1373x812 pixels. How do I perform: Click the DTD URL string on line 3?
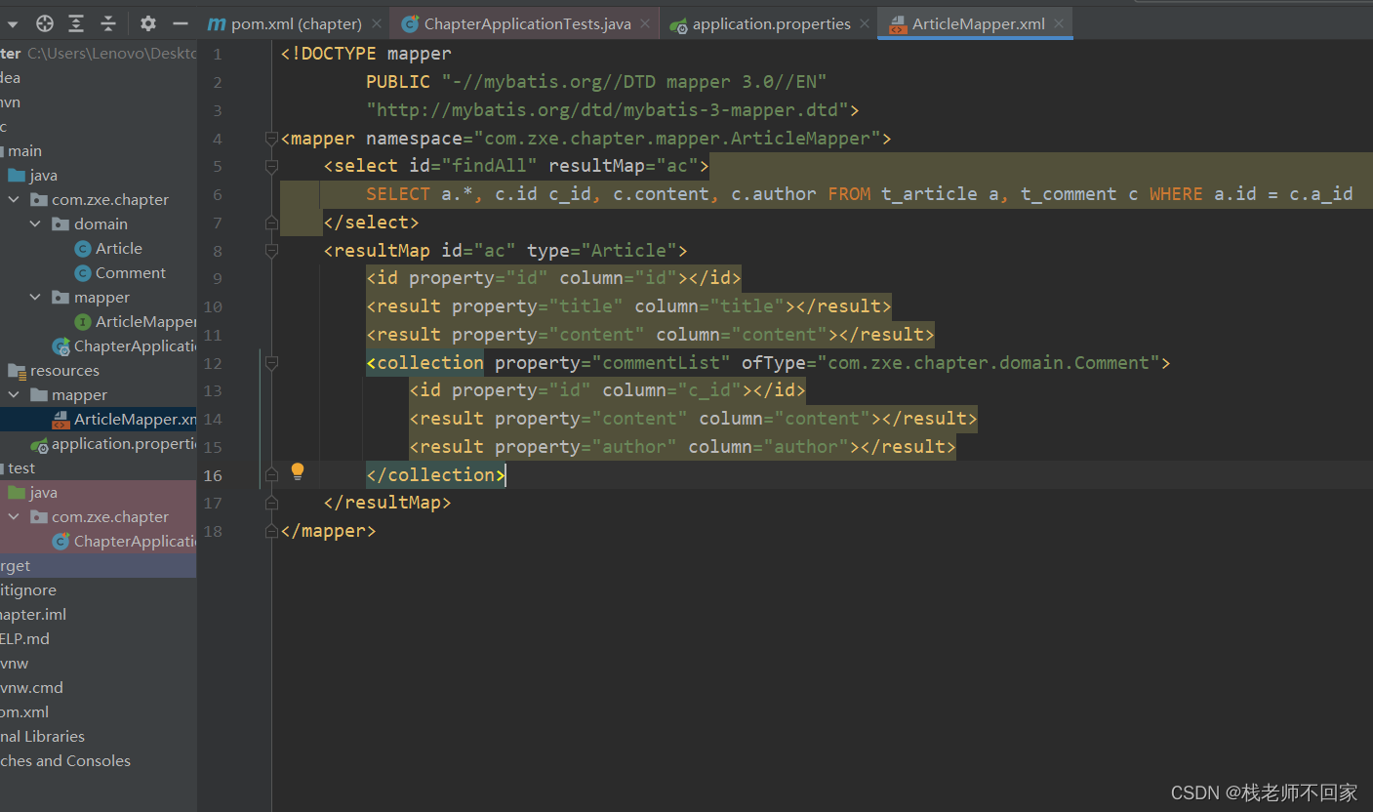tap(607, 110)
